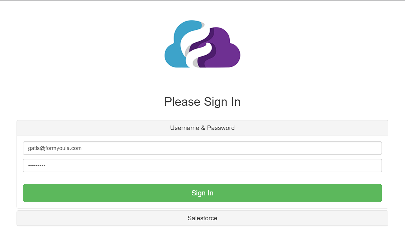405x248 pixels.
Task: Click the empty right side of the password field
Action: coord(270,166)
